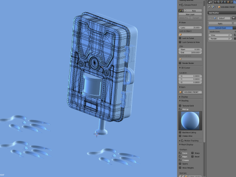The image size is (236, 177).
Task: Click the scene icon in properties breadcrumb
Action: pos(213,7)
